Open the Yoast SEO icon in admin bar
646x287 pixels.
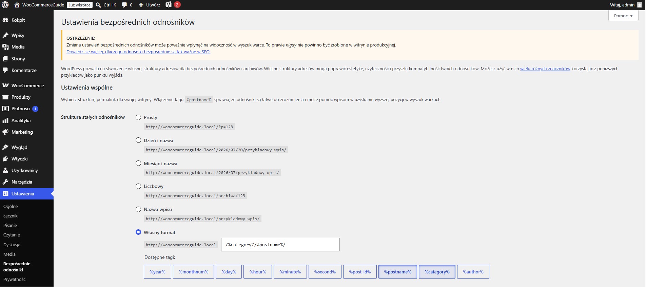[x=169, y=5]
